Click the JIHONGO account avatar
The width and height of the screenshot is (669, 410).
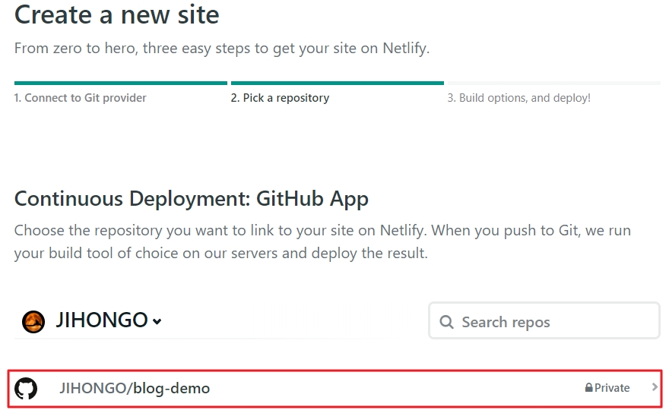click(x=33, y=322)
